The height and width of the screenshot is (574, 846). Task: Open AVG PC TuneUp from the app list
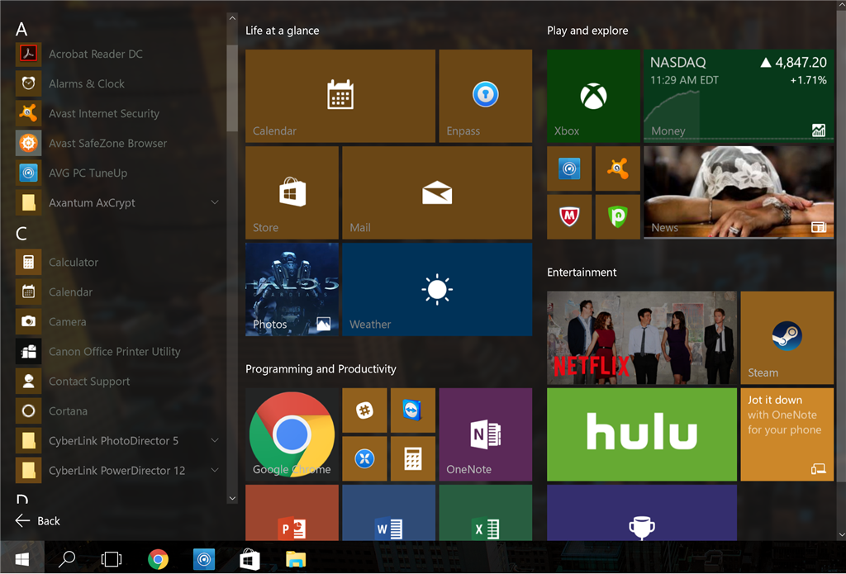(119, 173)
